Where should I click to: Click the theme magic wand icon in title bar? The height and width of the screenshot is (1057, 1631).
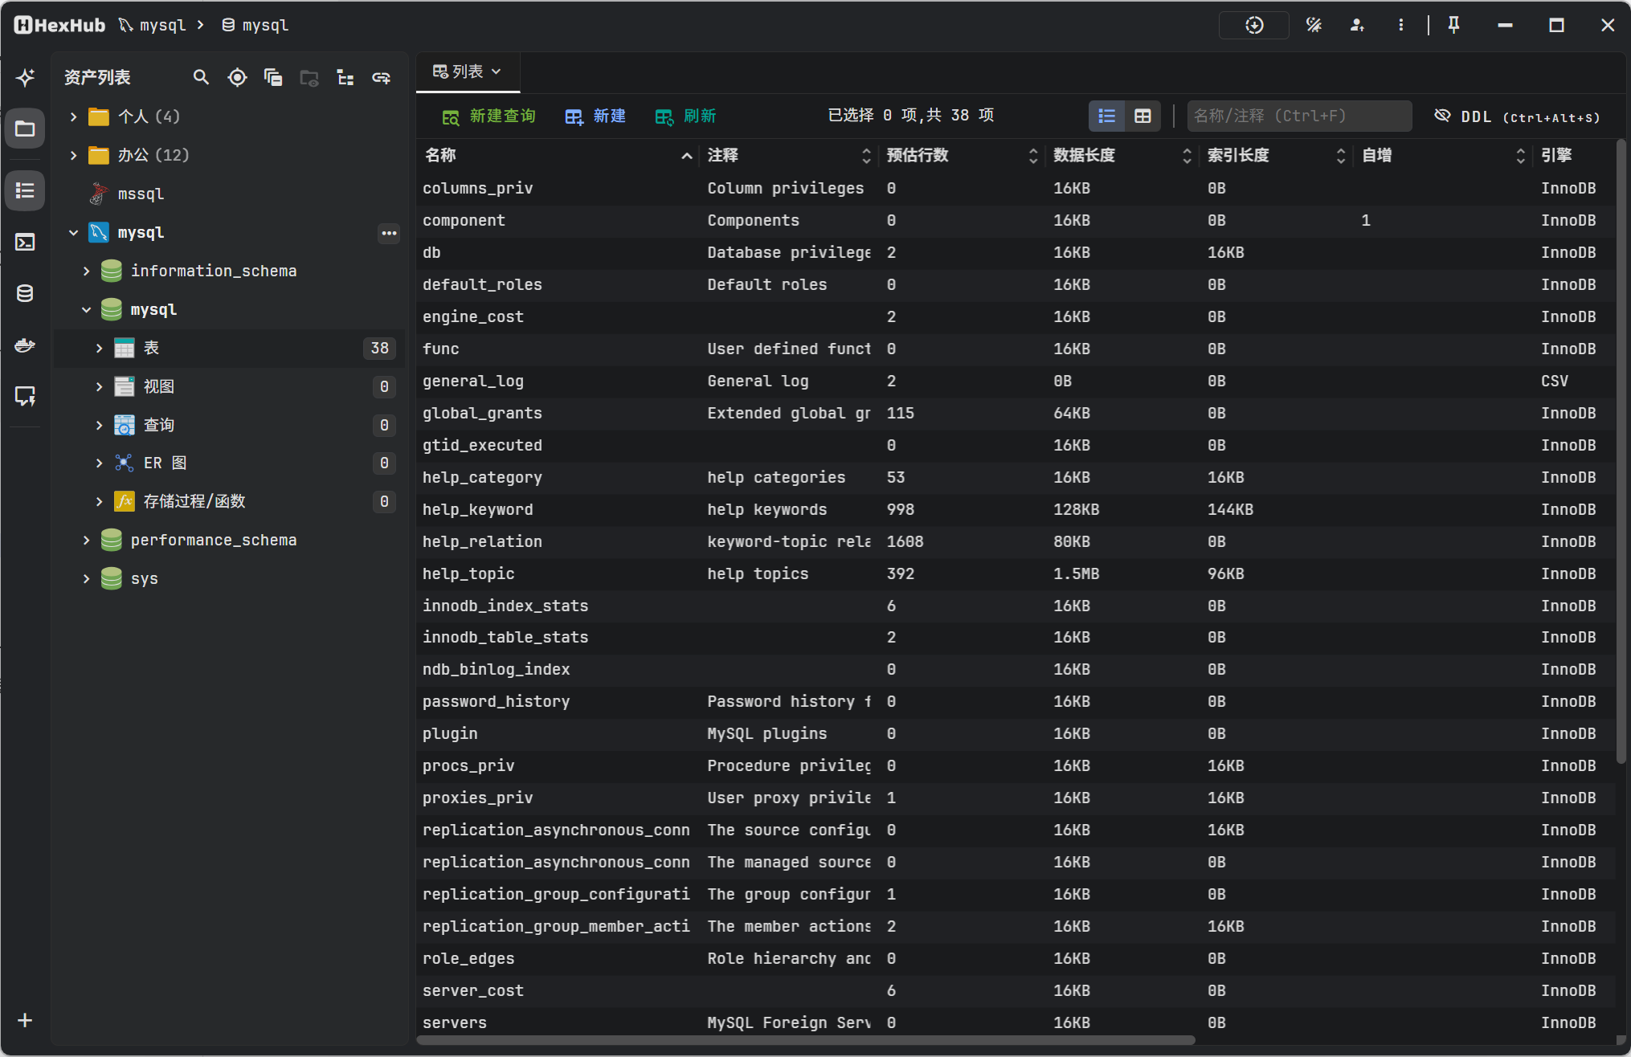point(1314,25)
